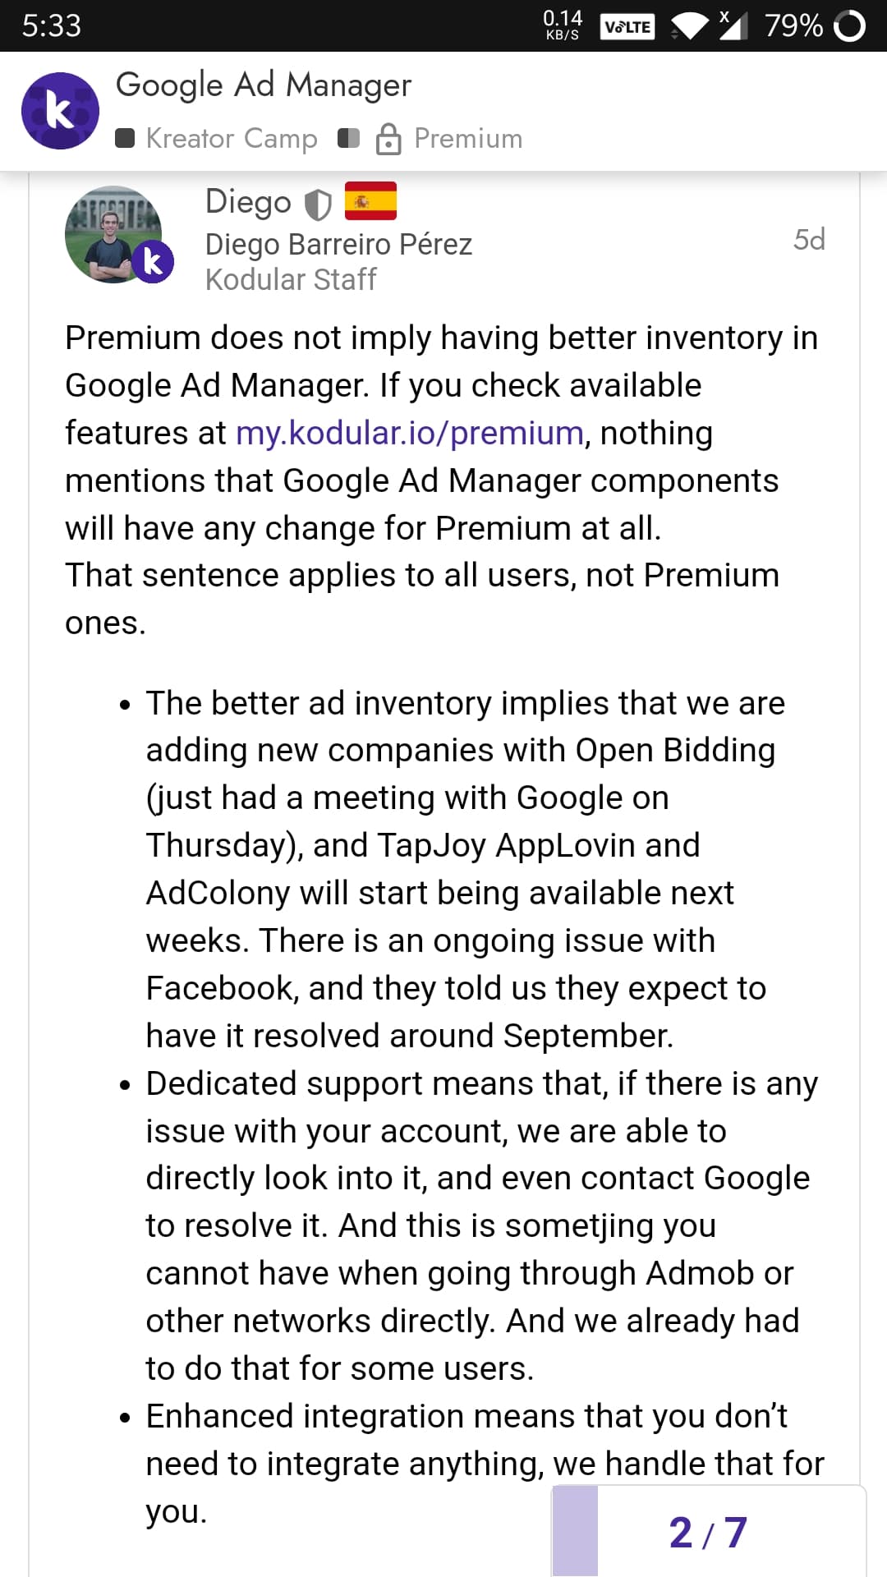Tap the lock icon before Premium
This screenshot has width=887, height=1577.
388,139
